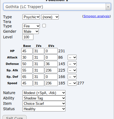Screen dimensions: 114x119
Task: Edit HP IVs field
Action: pos(39,51)
